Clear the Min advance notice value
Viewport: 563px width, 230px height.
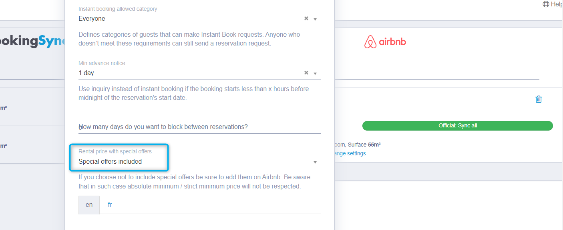306,73
